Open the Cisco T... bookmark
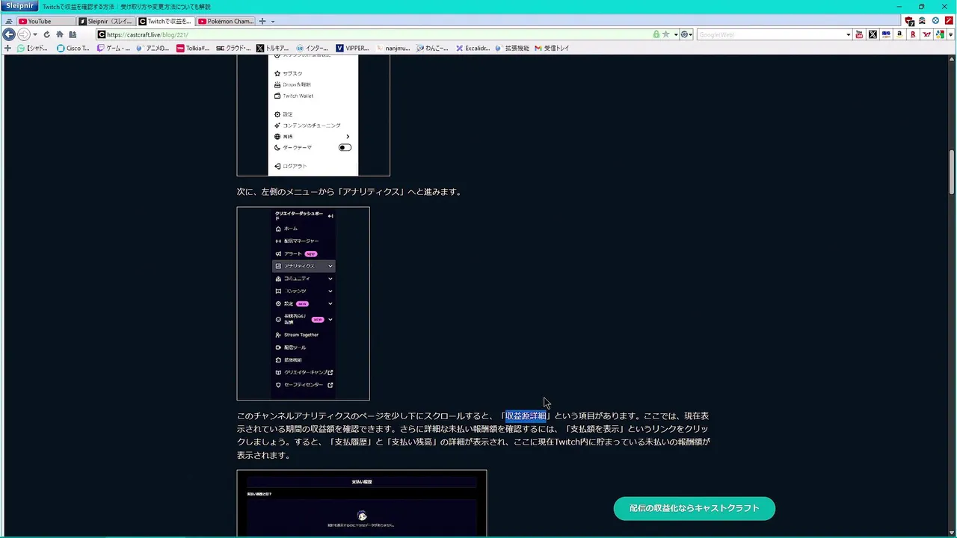This screenshot has width=957, height=538. [73, 48]
